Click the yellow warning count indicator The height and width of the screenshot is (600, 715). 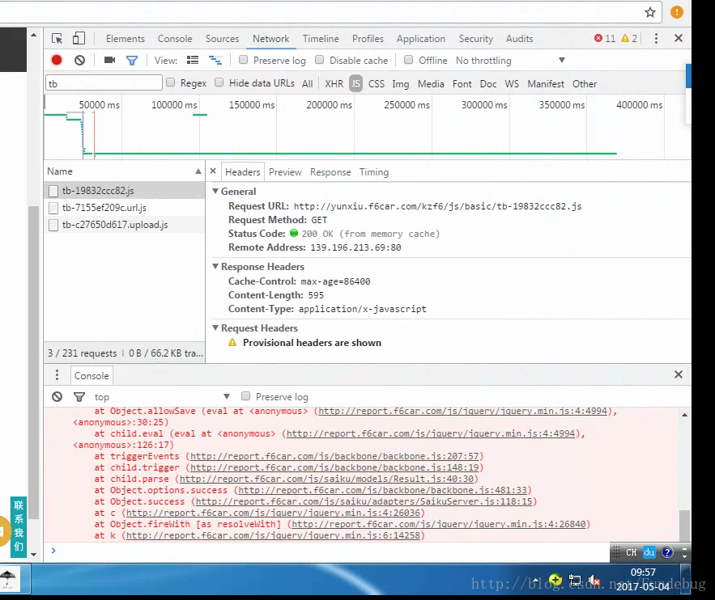click(x=629, y=39)
